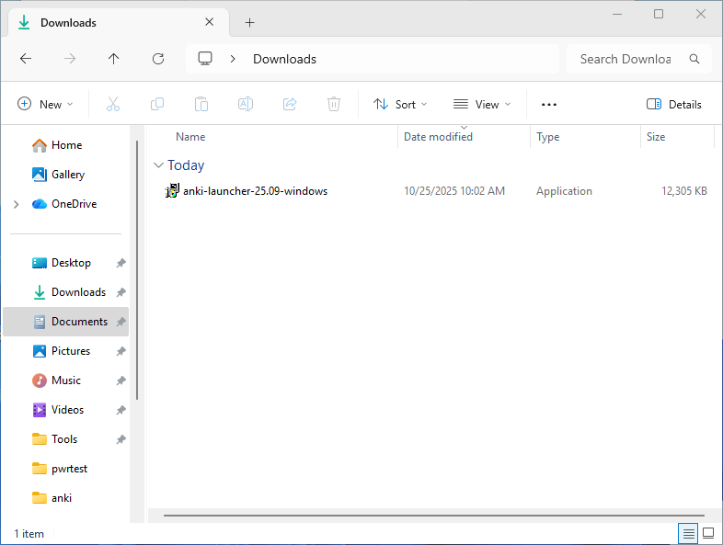Switch to details list view layout
723x545 pixels.
coord(687,533)
